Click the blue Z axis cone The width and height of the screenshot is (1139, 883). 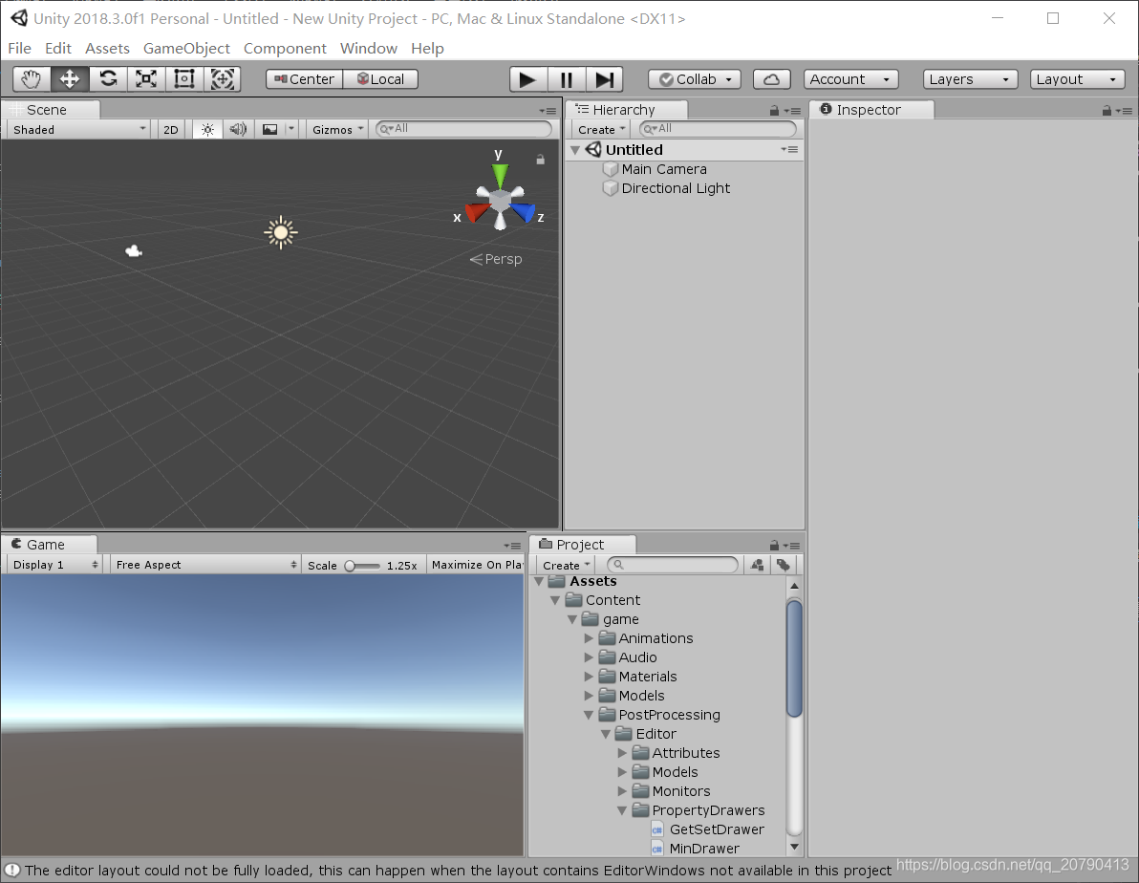523,212
